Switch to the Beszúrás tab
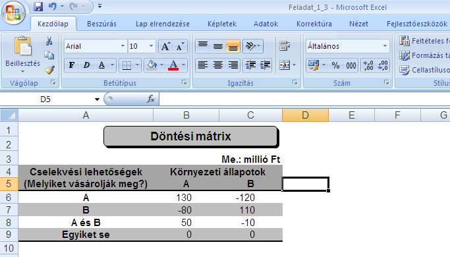The height and width of the screenshot is (257, 450). coord(101,24)
